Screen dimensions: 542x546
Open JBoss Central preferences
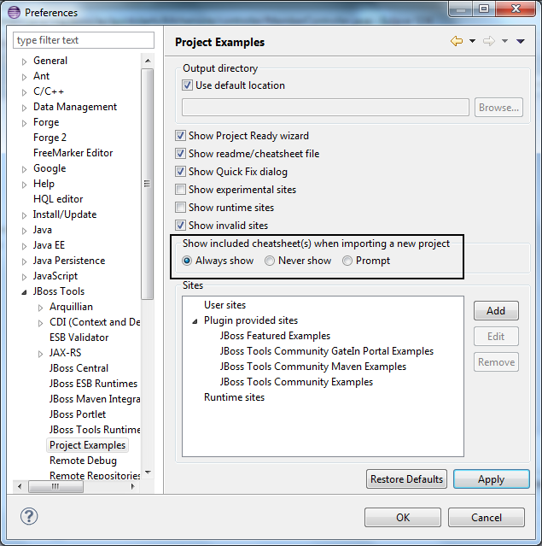[79, 368]
